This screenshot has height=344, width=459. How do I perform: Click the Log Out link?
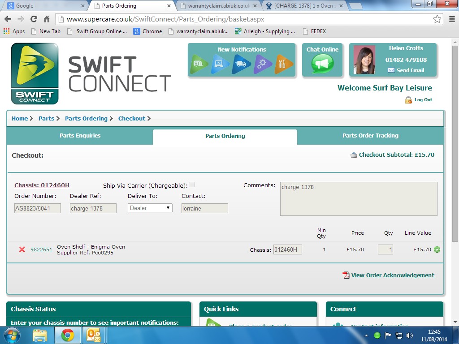point(423,100)
